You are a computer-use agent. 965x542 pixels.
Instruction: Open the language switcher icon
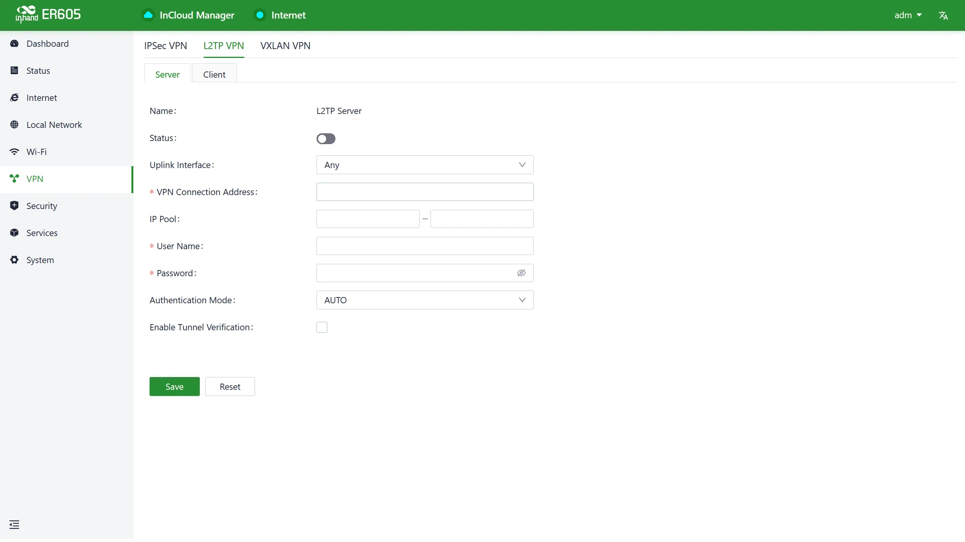pyautogui.click(x=943, y=15)
